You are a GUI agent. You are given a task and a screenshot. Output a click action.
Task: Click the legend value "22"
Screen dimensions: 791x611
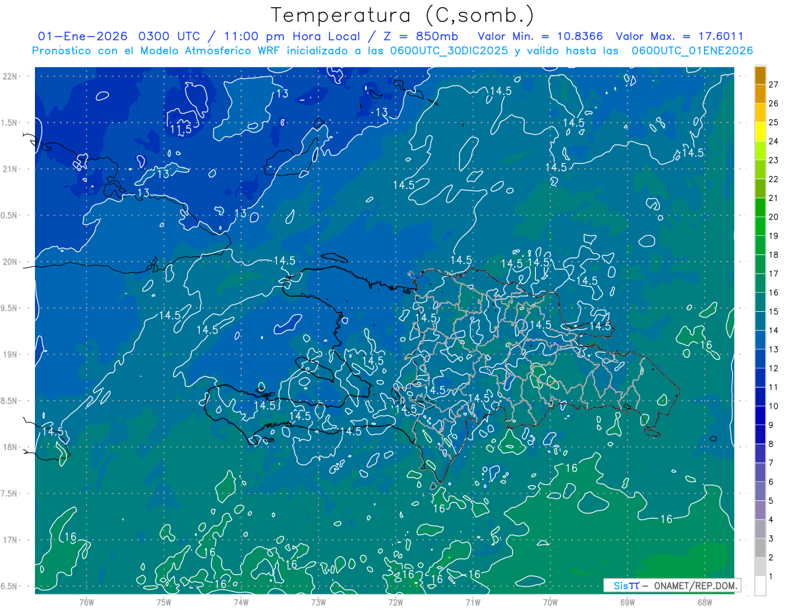[x=774, y=179]
